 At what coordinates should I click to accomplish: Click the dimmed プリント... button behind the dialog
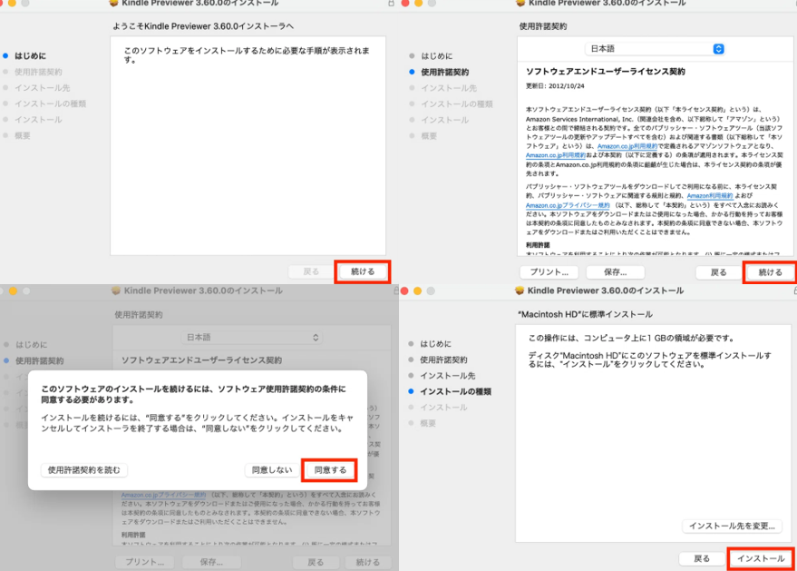point(144,562)
